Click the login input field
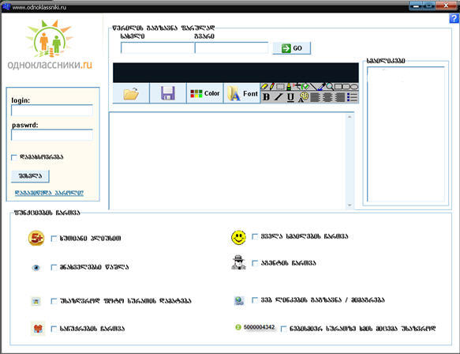Viewport: 460px width, 354px height. [52, 111]
